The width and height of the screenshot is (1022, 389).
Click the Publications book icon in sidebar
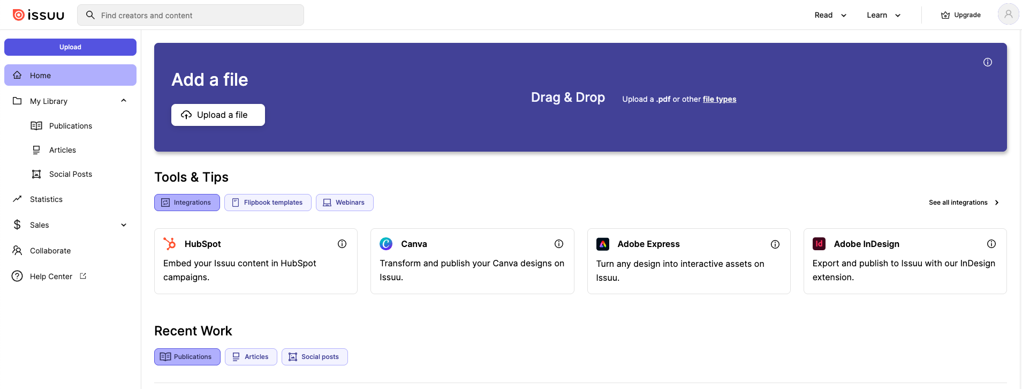click(36, 126)
